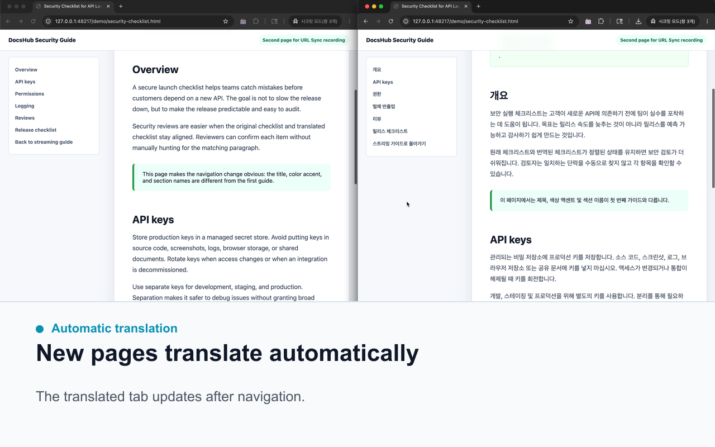Go to 권한 in the Korean sidebar
This screenshot has width=715, height=447.
click(376, 94)
